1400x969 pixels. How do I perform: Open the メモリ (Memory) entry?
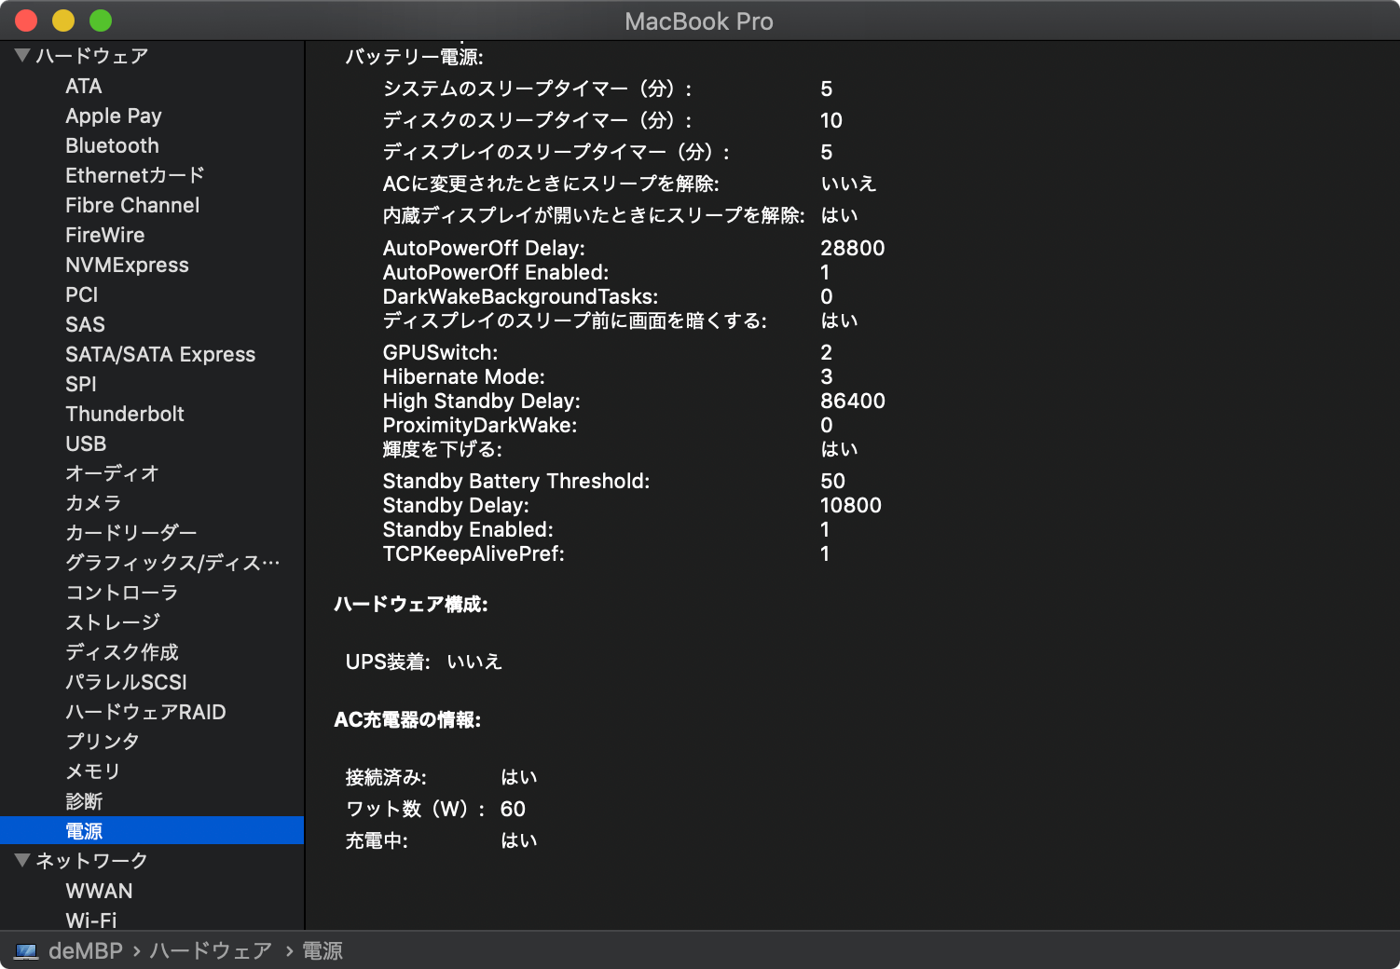pos(92,771)
